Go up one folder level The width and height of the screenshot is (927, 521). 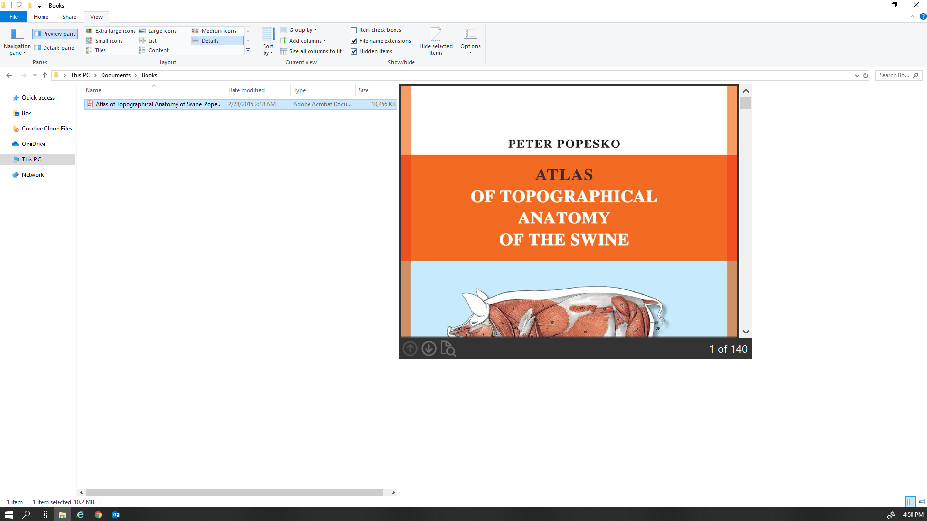tap(45, 75)
